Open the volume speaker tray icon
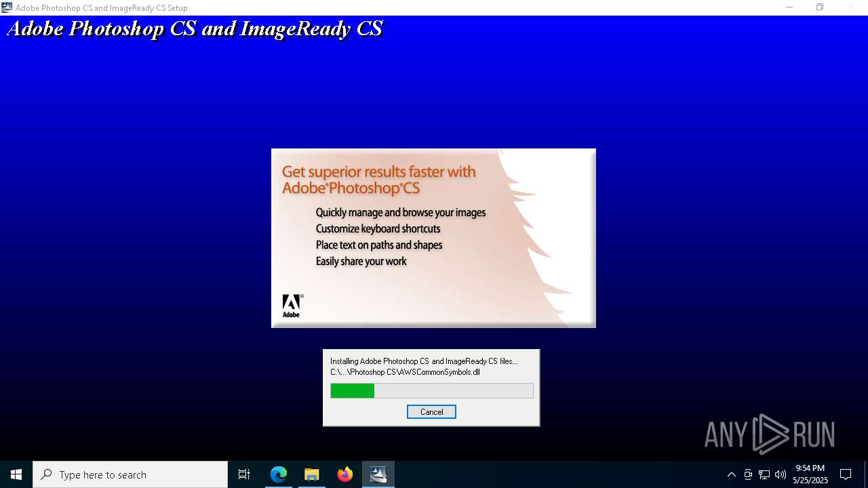The image size is (868, 488). pyautogui.click(x=781, y=474)
